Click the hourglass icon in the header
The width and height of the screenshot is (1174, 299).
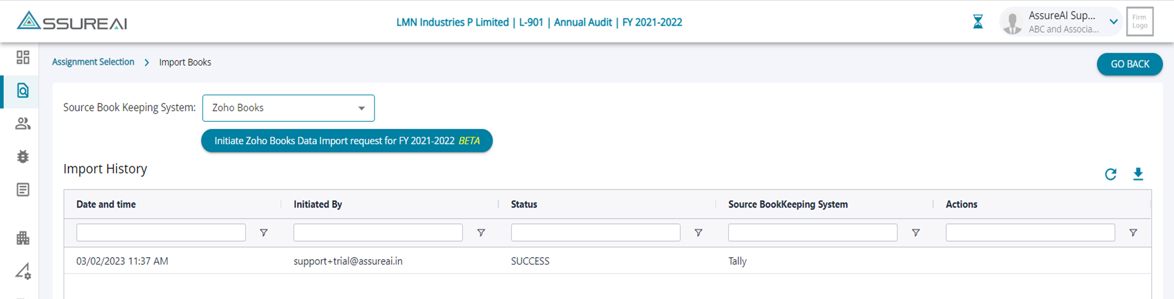(x=978, y=22)
